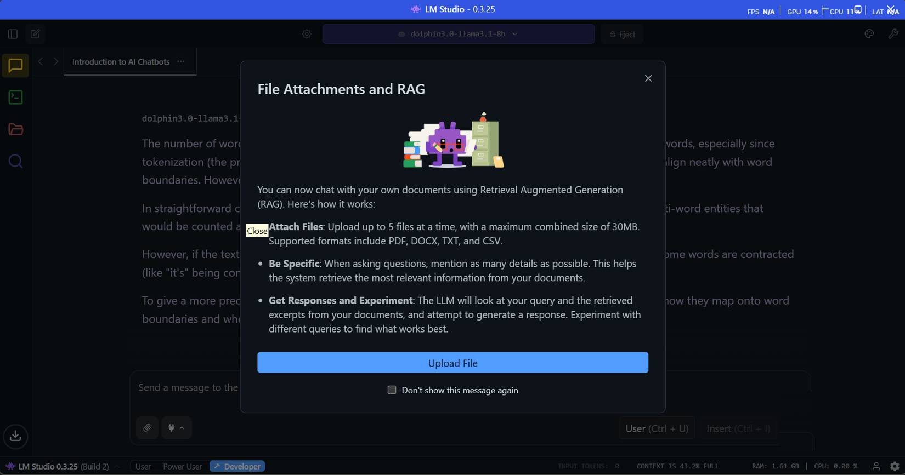905x475 pixels.
Task: Start a new chat with the compose icon
Action: click(35, 34)
